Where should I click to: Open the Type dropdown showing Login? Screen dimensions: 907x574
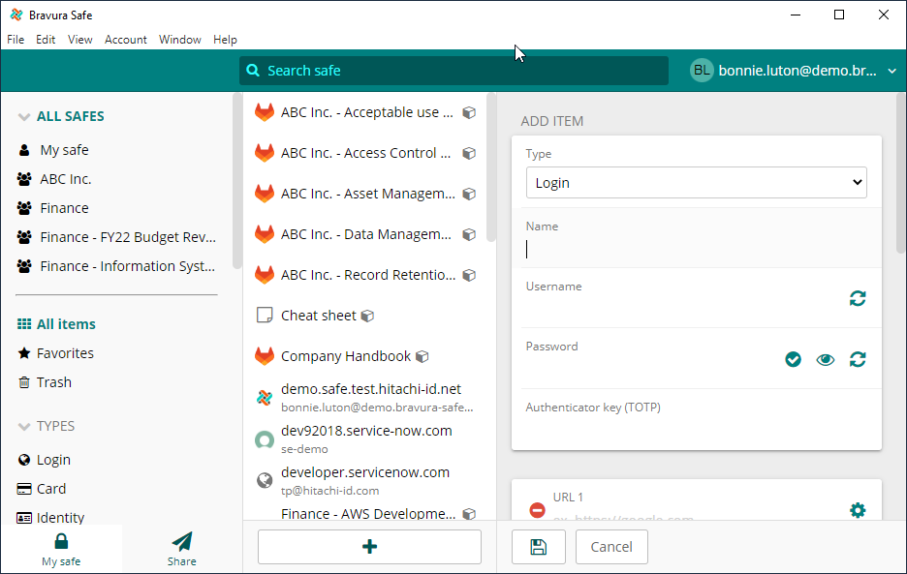696,183
